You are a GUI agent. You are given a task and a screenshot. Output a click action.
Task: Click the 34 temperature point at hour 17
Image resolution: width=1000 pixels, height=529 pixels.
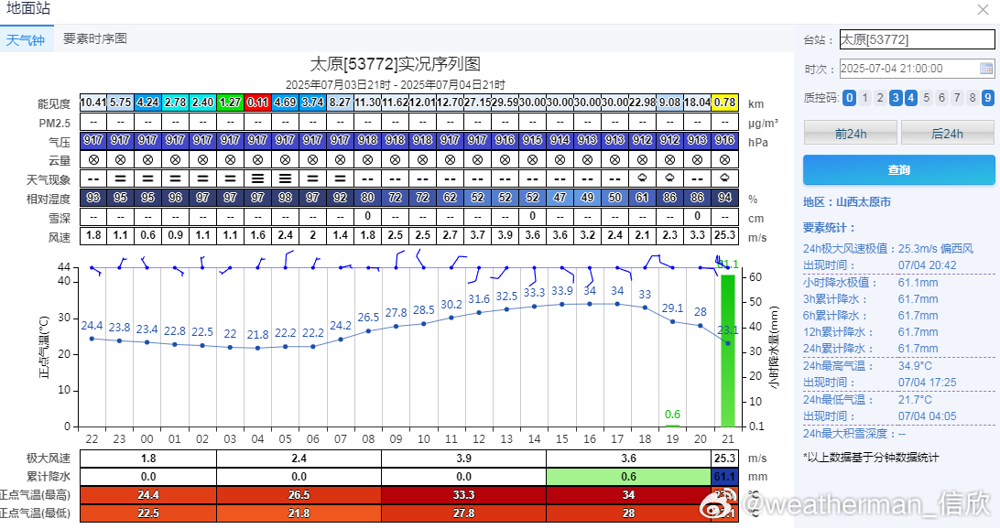click(617, 304)
